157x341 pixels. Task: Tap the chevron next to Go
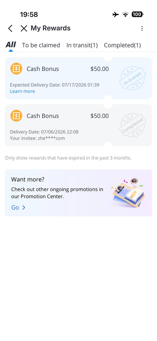click(24, 208)
